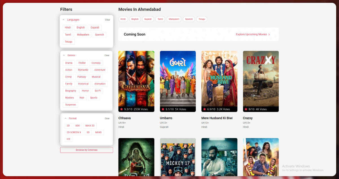Select Malayalam in Languages filter panel
Screen dimensions: 339x179
(x=83, y=35)
